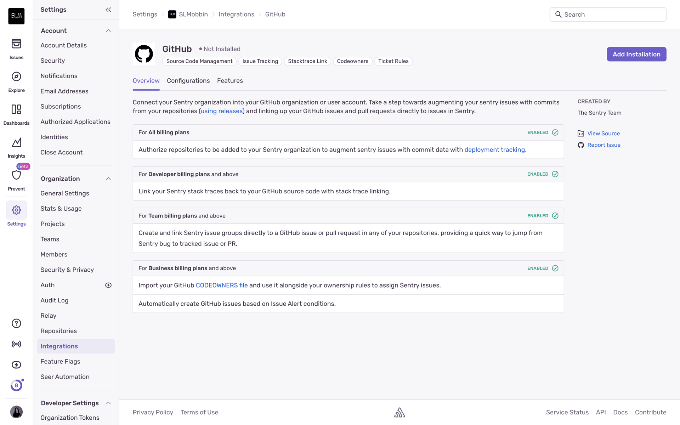680x425 pixels.
Task: Select the Settings gear icon
Action: click(x=16, y=210)
